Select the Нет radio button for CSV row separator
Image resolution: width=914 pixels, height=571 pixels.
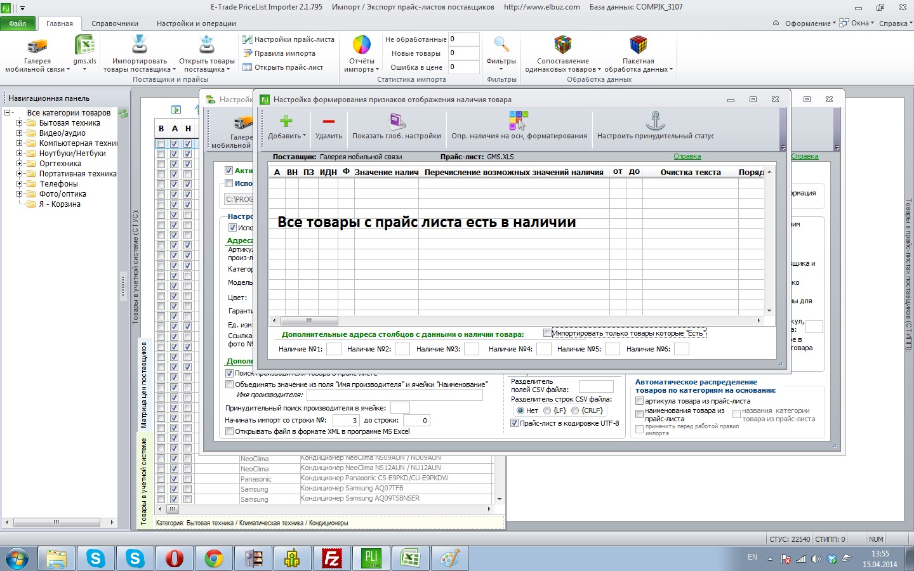tap(520, 410)
